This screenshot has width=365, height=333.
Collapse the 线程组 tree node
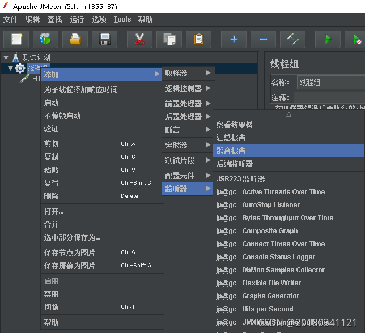pos(10,68)
